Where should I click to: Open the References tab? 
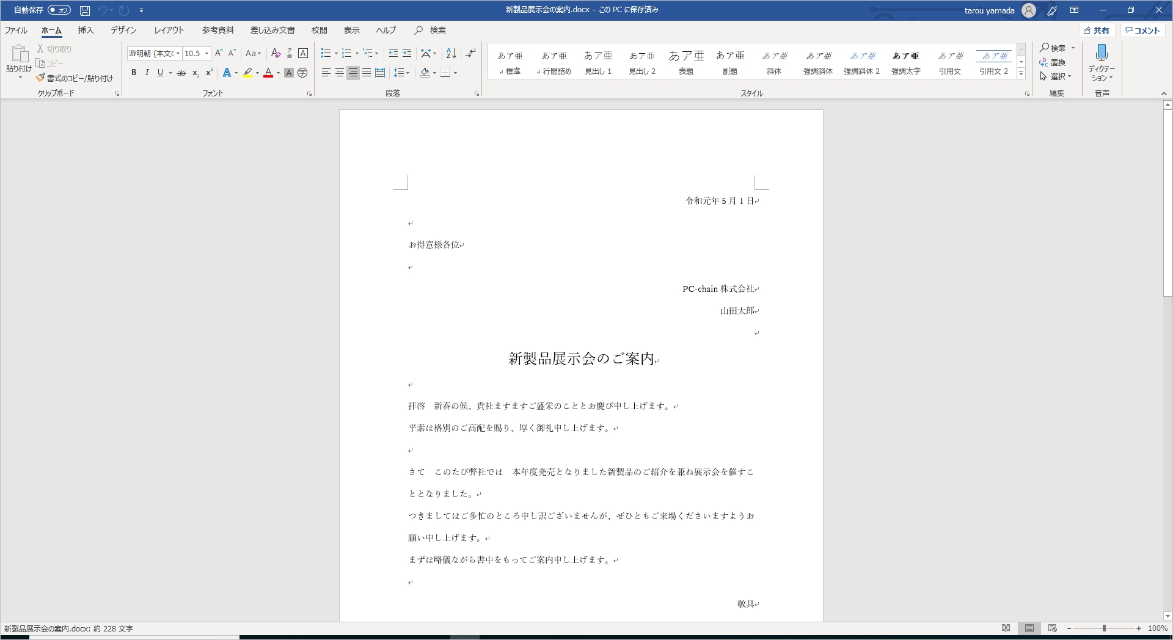point(218,30)
